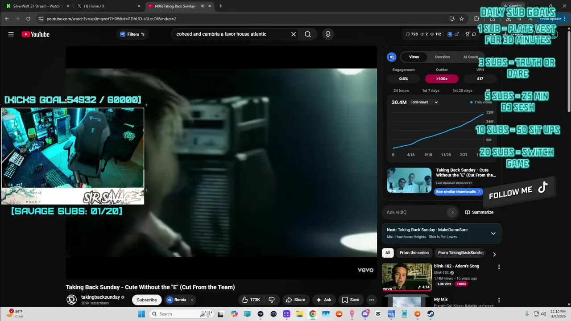The width and height of the screenshot is (571, 321).
Task: Open the weather widget showing 56°F
Action: click(x=15, y=313)
